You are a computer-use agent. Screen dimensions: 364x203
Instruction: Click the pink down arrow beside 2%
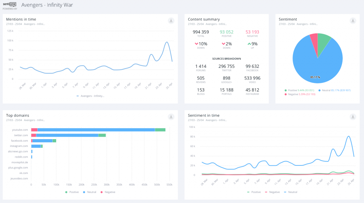coord(223,44)
